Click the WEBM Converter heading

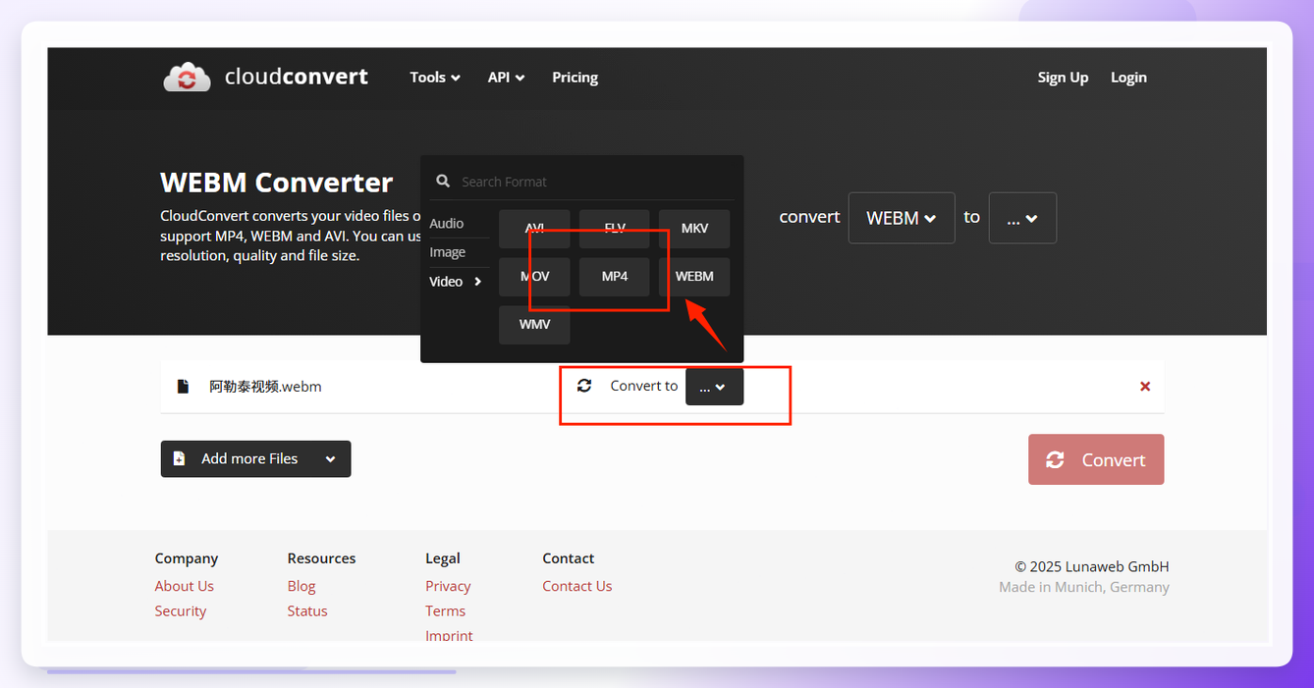[277, 183]
